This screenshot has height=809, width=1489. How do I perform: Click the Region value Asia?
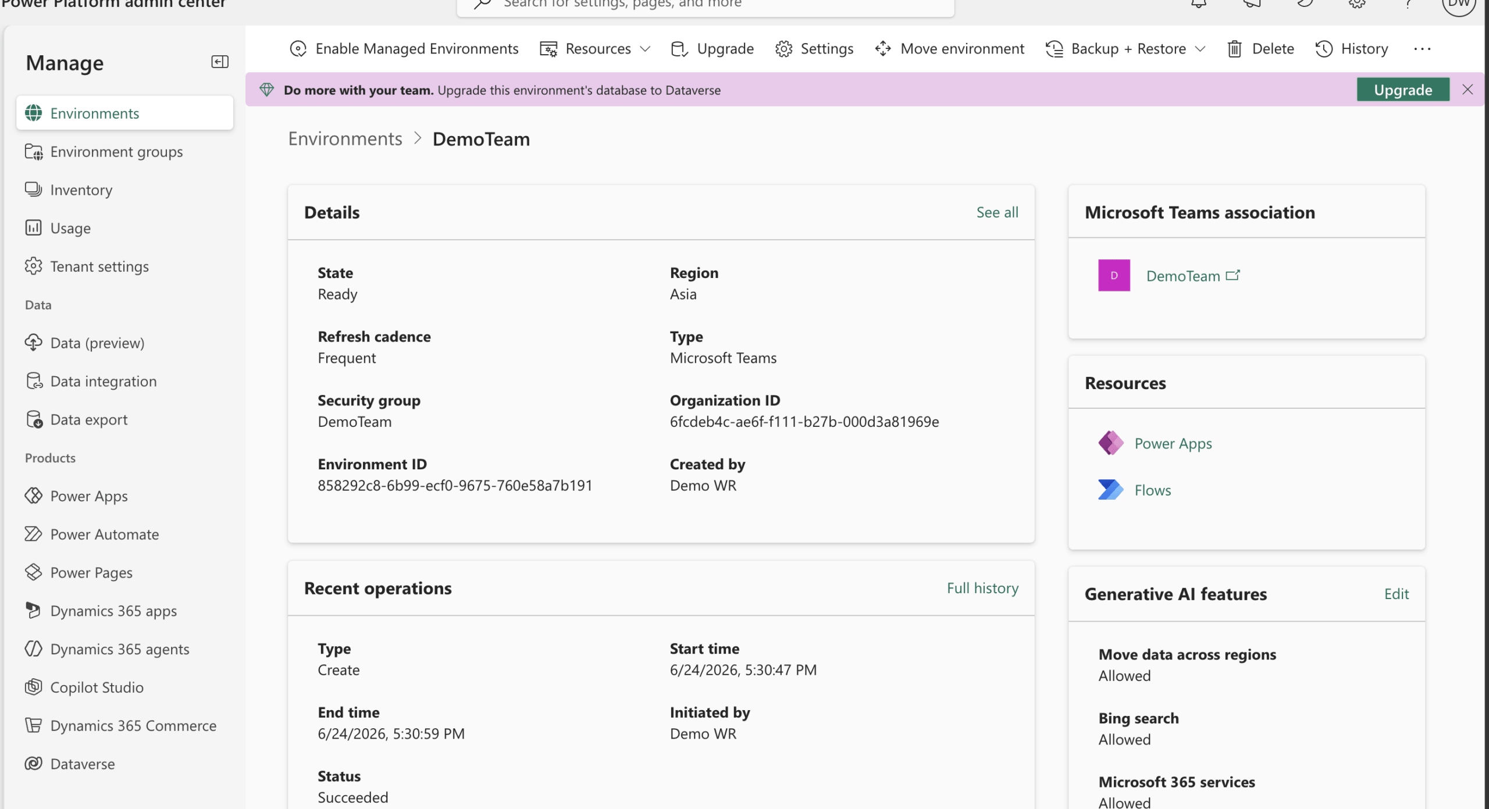(x=683, y=294)
